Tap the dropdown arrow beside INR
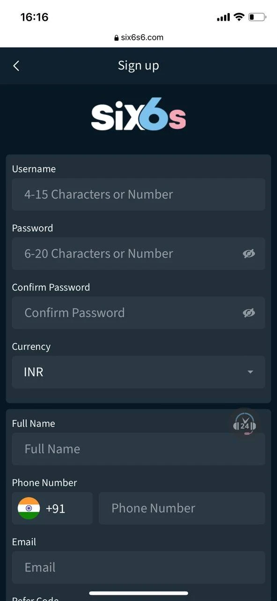 click(x=250, y=372)
